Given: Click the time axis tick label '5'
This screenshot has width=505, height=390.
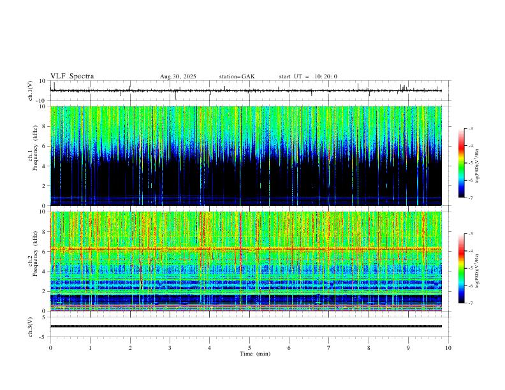Looking at the screenshot, I should 249,348.
